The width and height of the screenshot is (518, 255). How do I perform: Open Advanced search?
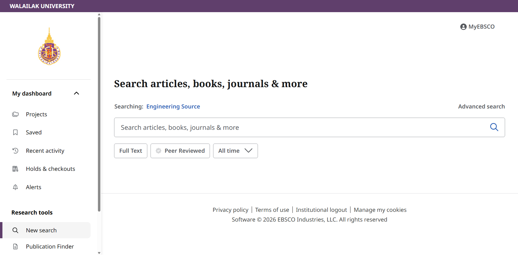pyautogui.click(x=481, y=107)
